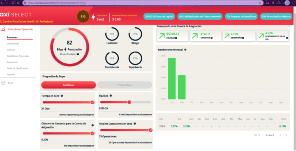
Task: Click the 6.12% total cell
Action: [x=282, y=126]
